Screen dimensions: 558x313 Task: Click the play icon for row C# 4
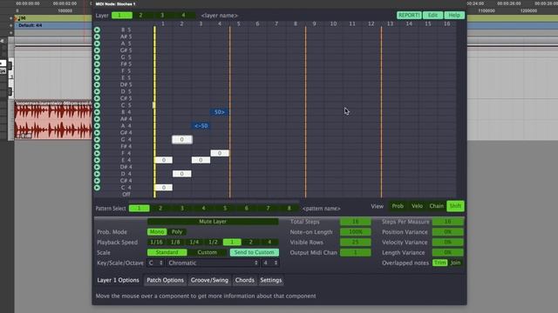tap(97, 181)
